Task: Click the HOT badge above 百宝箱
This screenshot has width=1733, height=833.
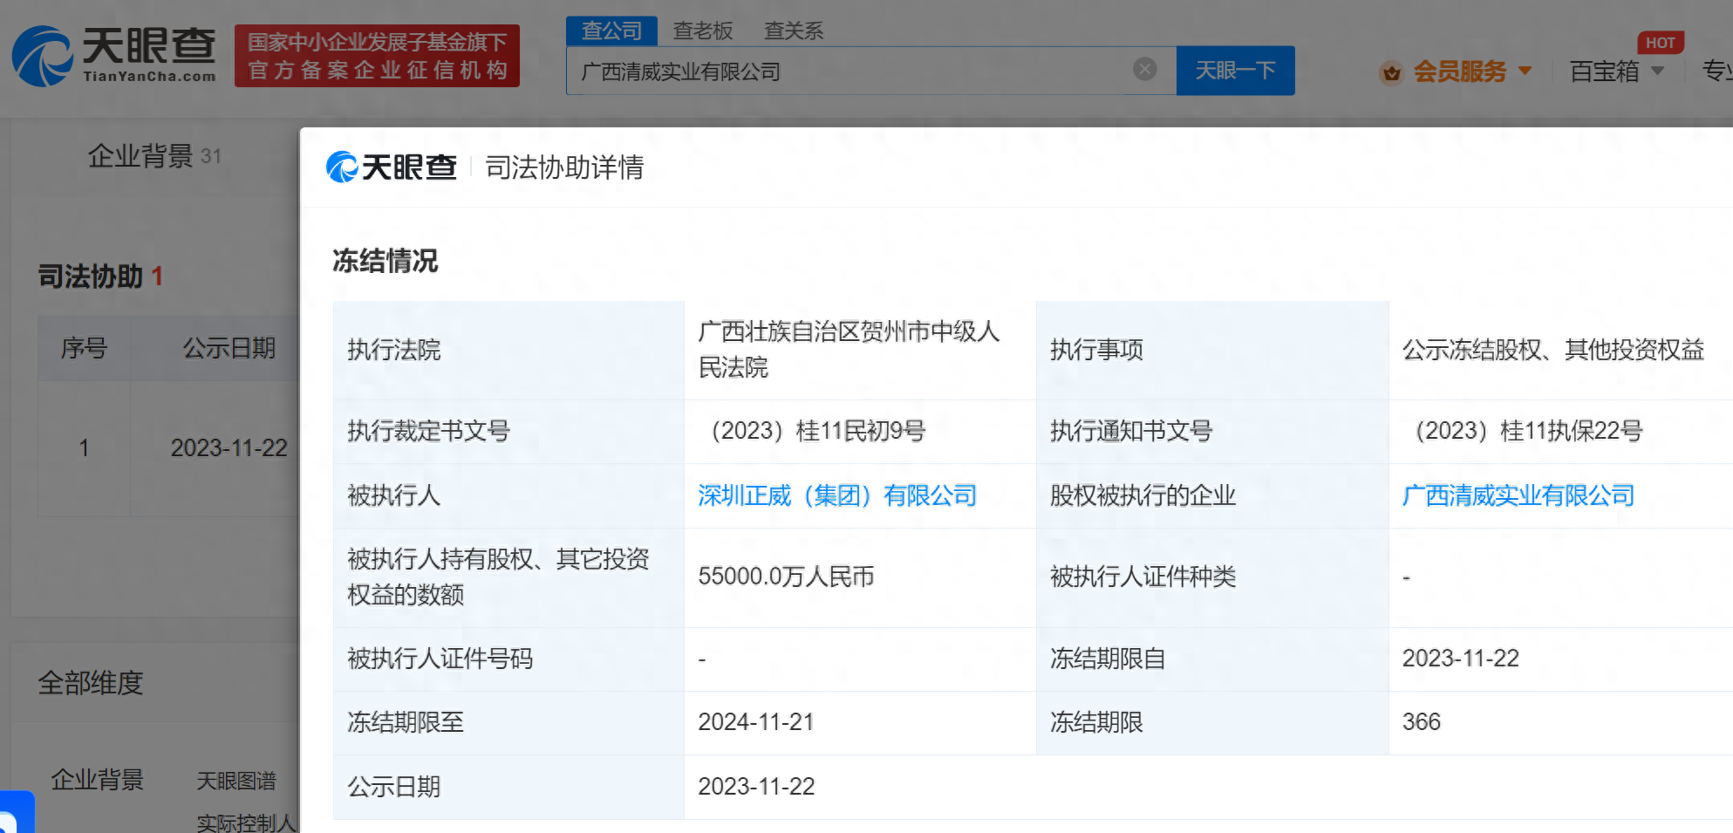Action: point(1660,43)
